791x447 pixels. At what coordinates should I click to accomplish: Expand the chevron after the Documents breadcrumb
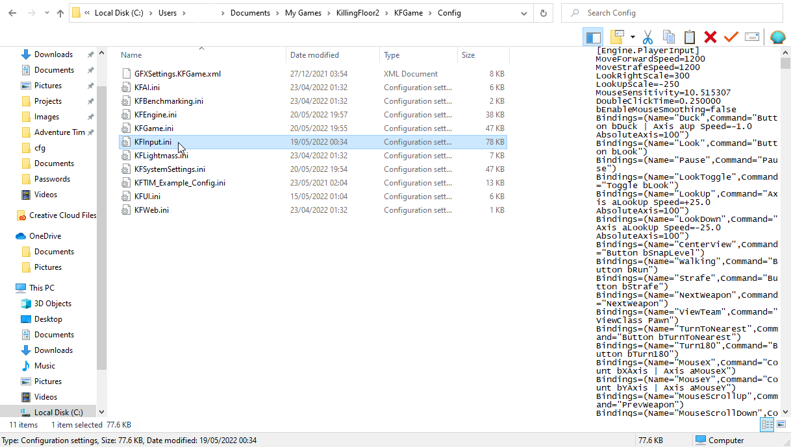276,13
